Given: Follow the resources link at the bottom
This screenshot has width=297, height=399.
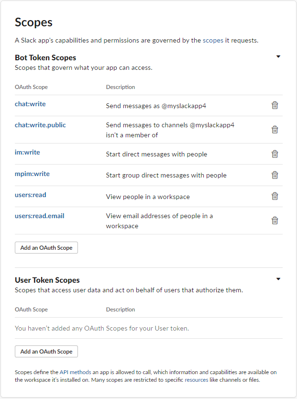Looking at the screenshot, I should pyautogui.click(x=196, y=380).
